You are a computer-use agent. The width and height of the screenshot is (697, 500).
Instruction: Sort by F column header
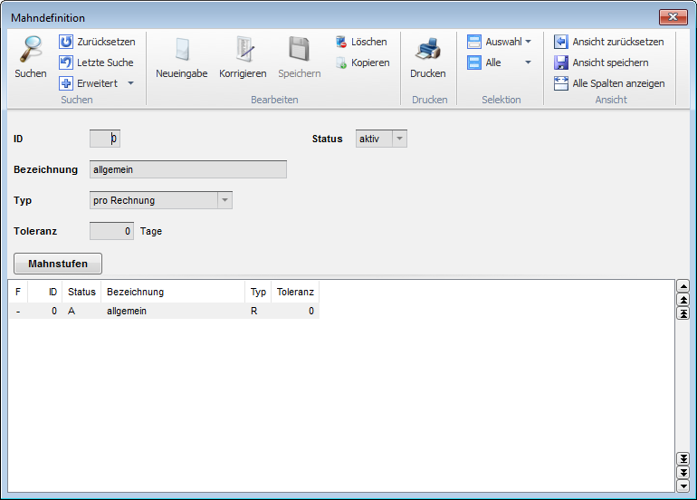pyautogui.click(x=18, y=292)
